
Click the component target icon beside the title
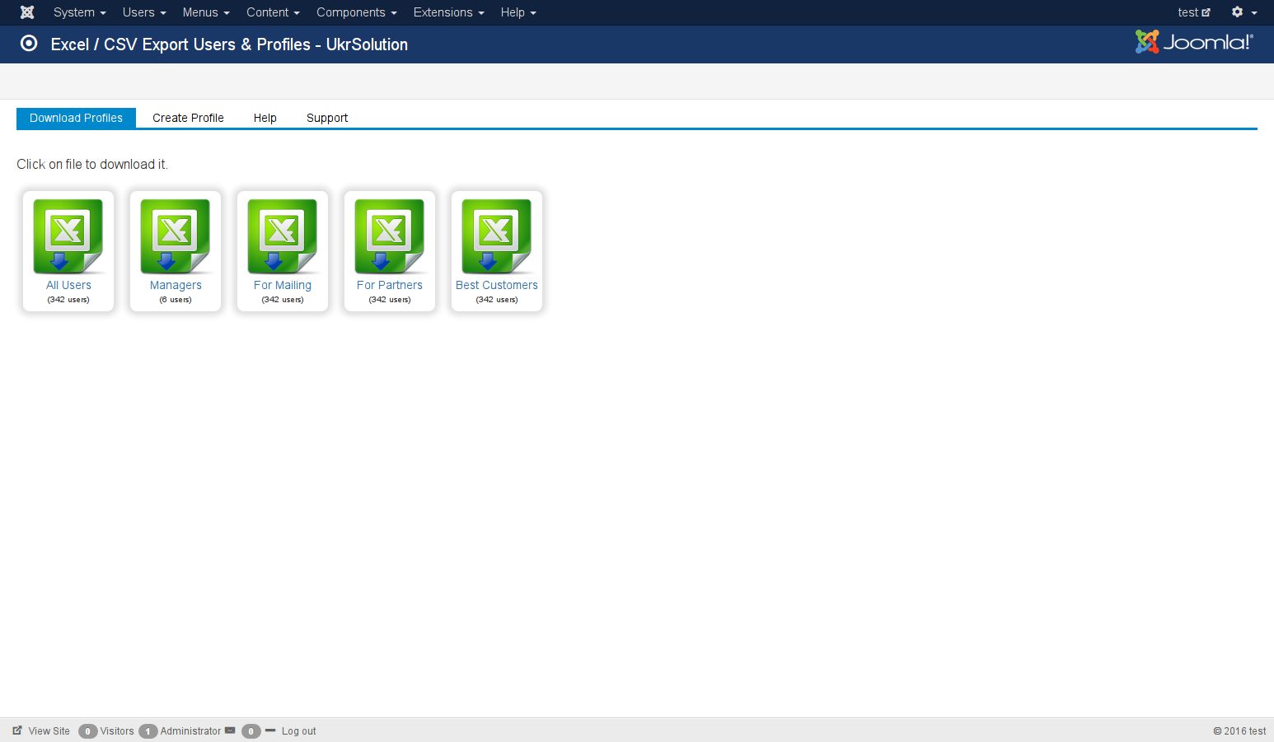point(29,44)
